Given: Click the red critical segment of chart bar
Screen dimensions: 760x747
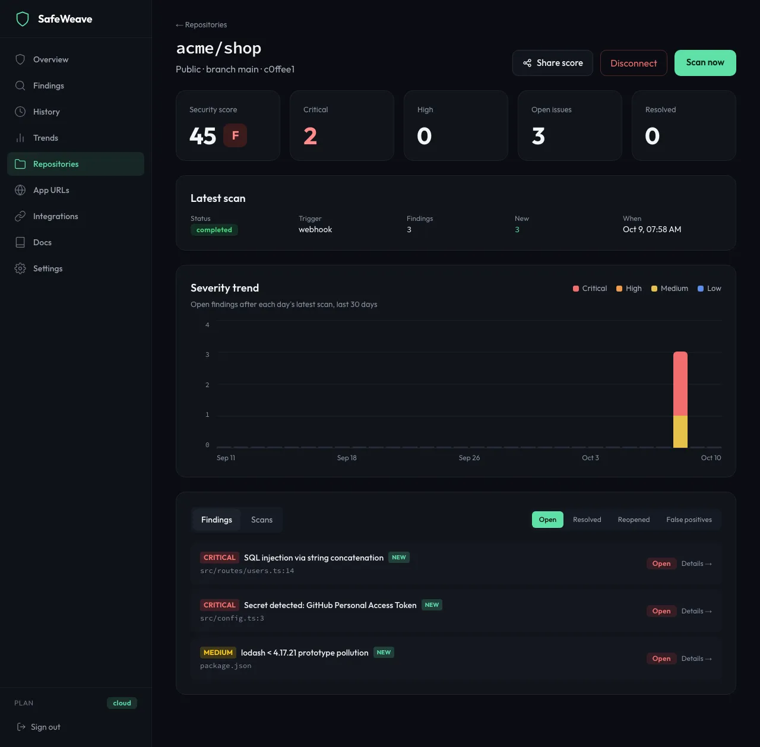Looking at the screenshot, I should [680, 384].
